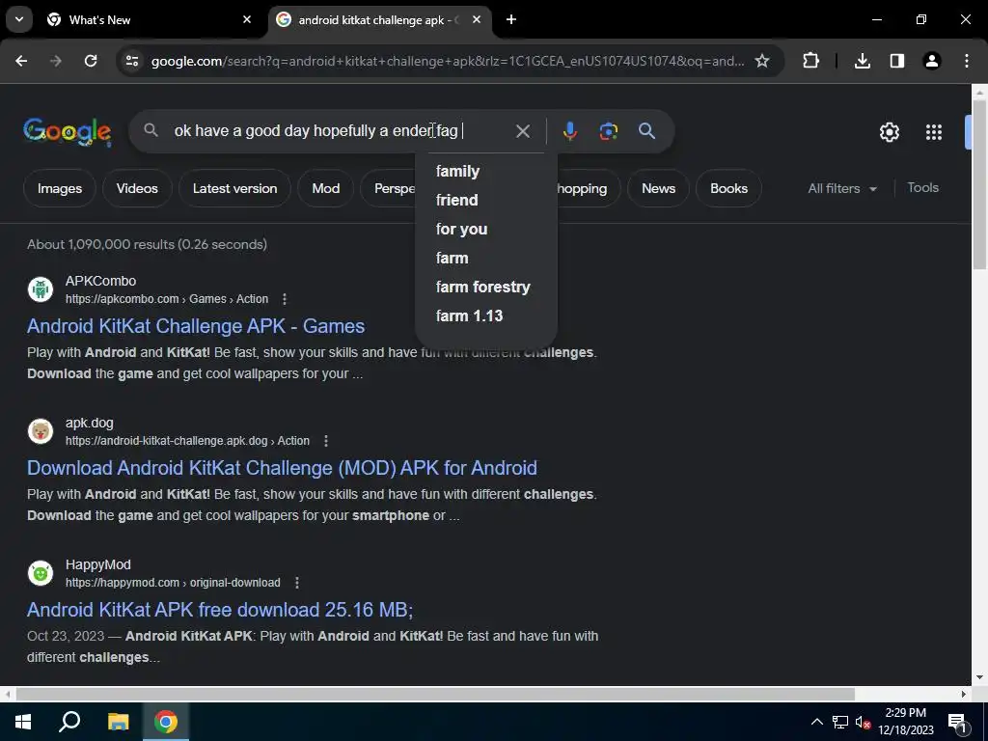Toggle Chrome side panel icon
Image resolution: width=988 pixels, height=741 pixels.
click(896, 61)
